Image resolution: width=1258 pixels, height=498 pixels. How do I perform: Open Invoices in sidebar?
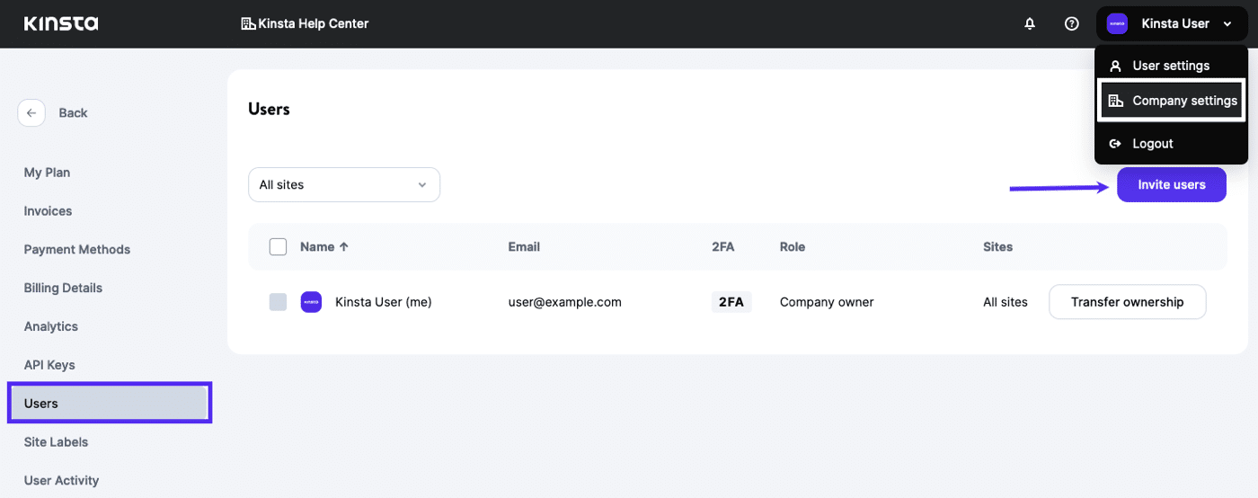[x=48, y=211]
